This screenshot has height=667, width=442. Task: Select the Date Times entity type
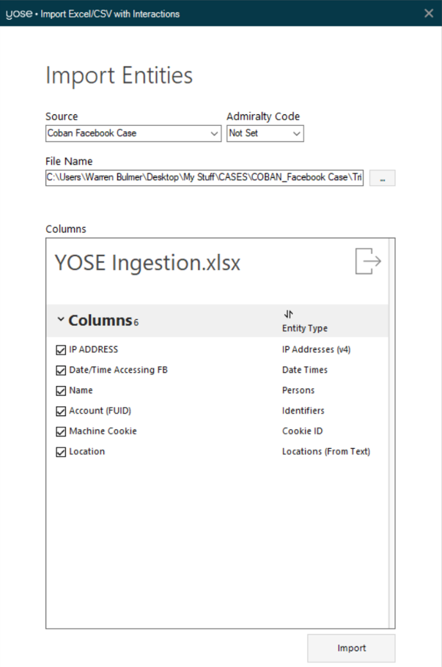[304, 370]
